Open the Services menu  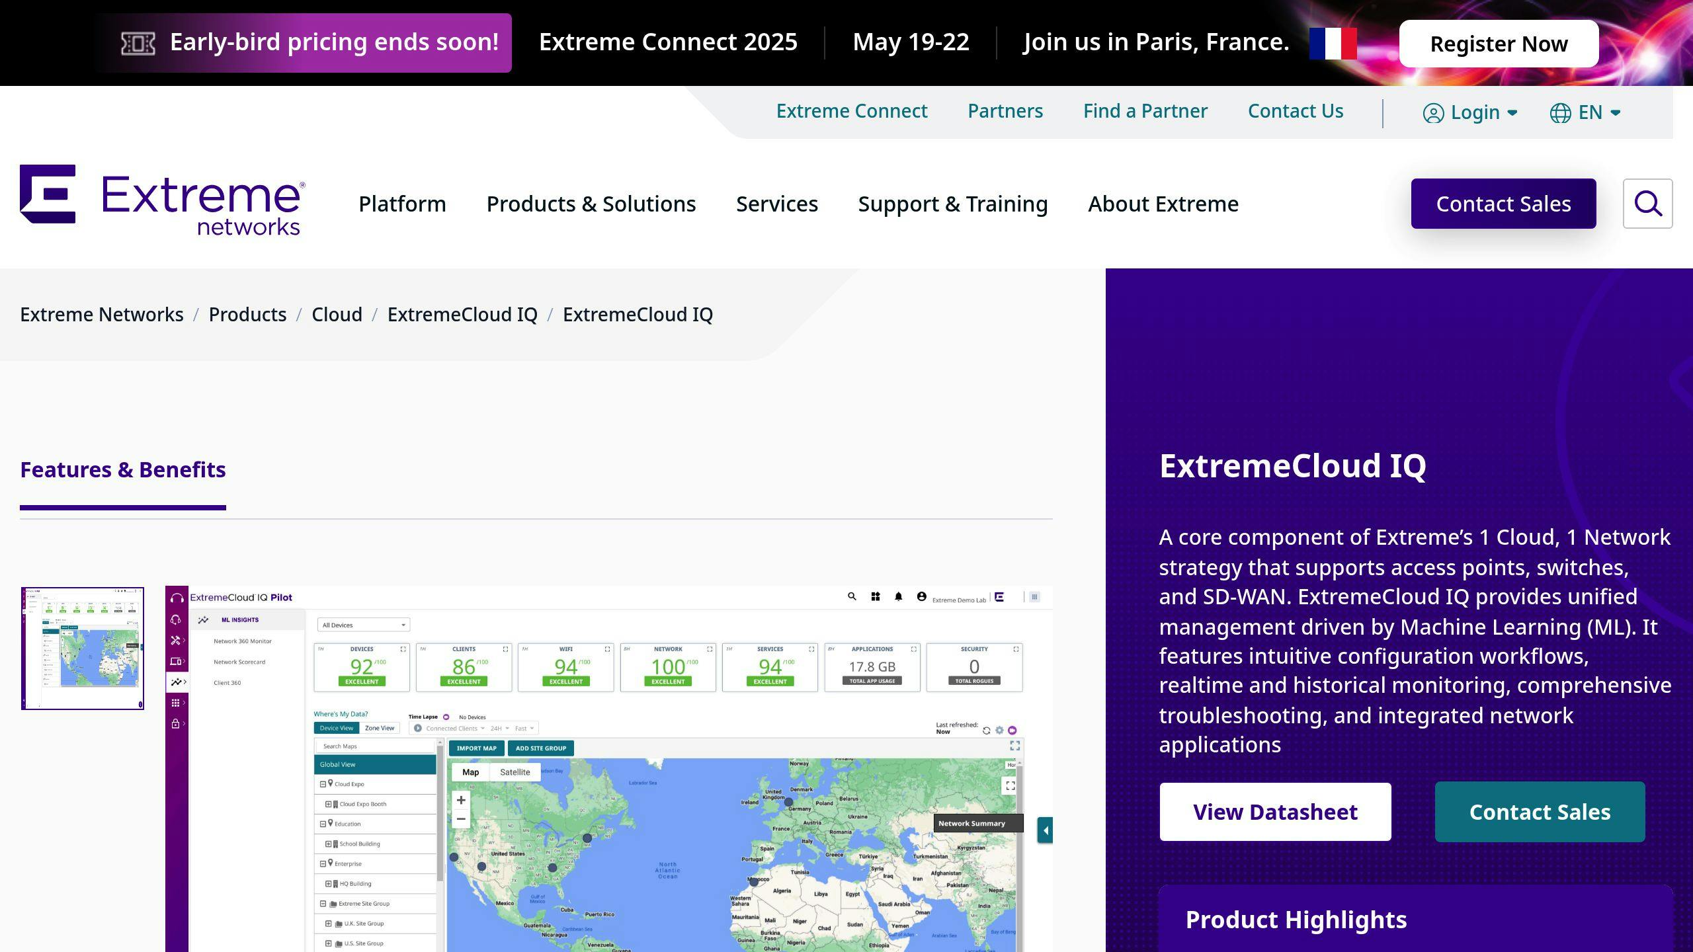(x=777, y=204)
